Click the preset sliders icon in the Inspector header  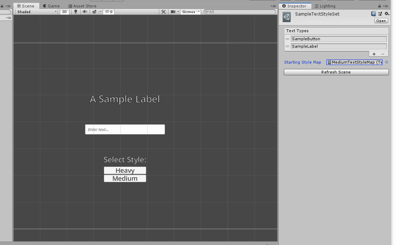(x=380, y=14)
